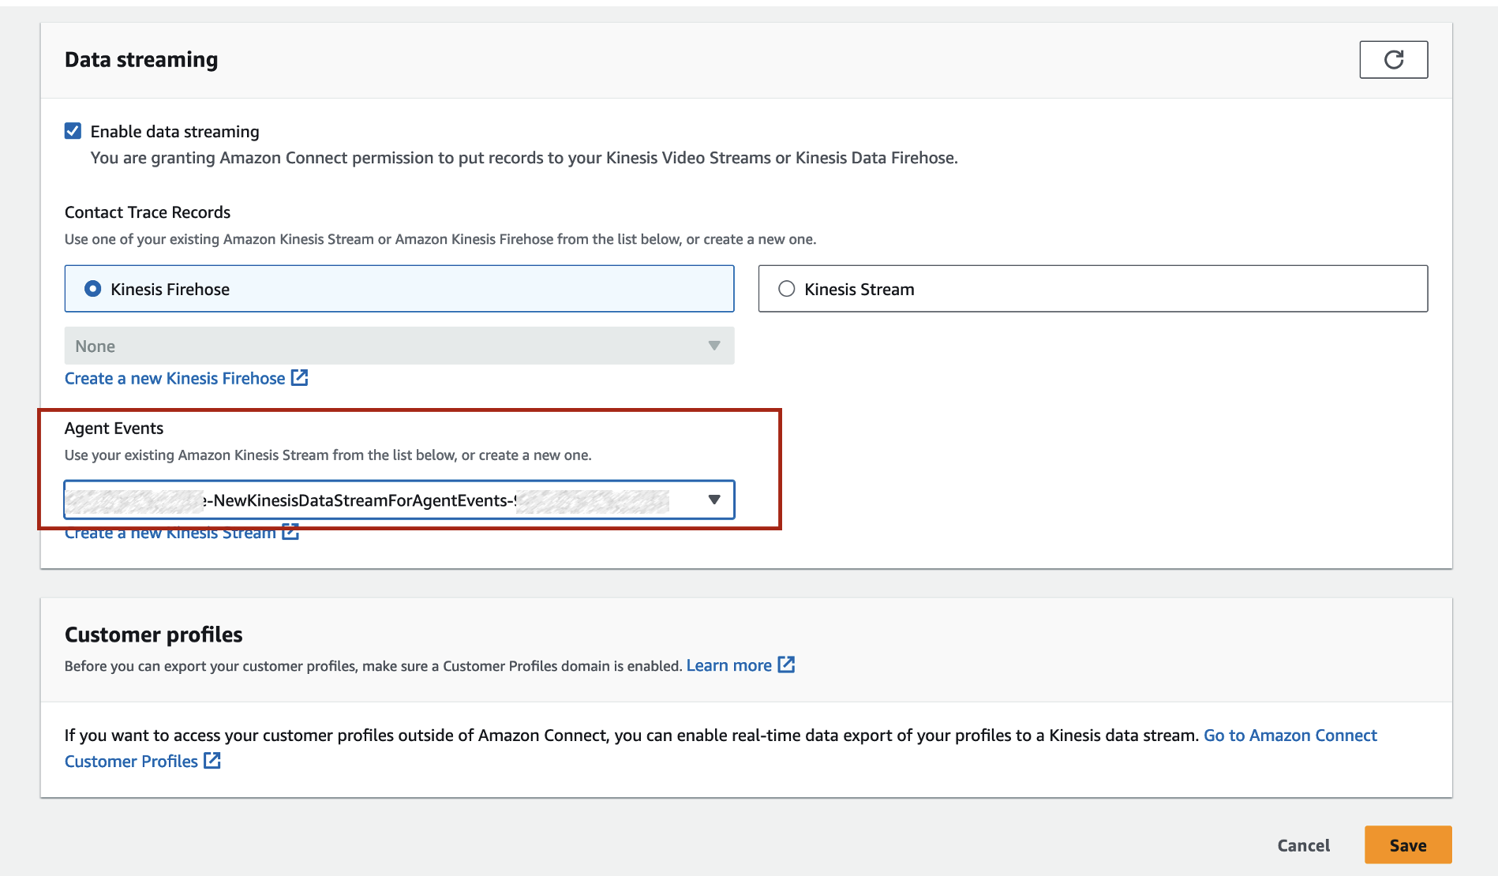Select the Kinesis Firehose radio option
The image size is (1498, 876).
click(93, 289)
